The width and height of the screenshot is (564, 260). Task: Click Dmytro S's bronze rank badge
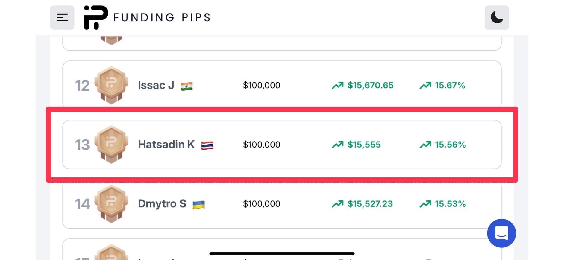tap(111, 204)
